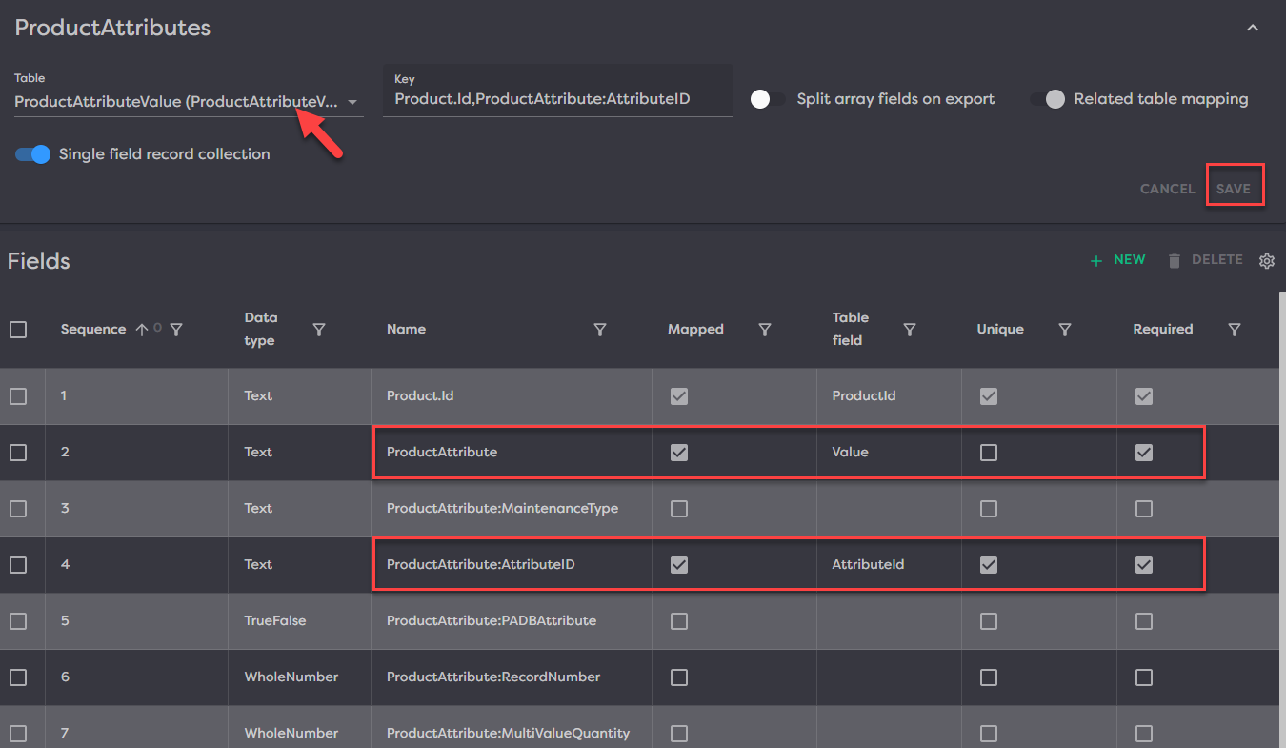
Task: Enable Split array fields on export
Action: (x=768, y=99)
